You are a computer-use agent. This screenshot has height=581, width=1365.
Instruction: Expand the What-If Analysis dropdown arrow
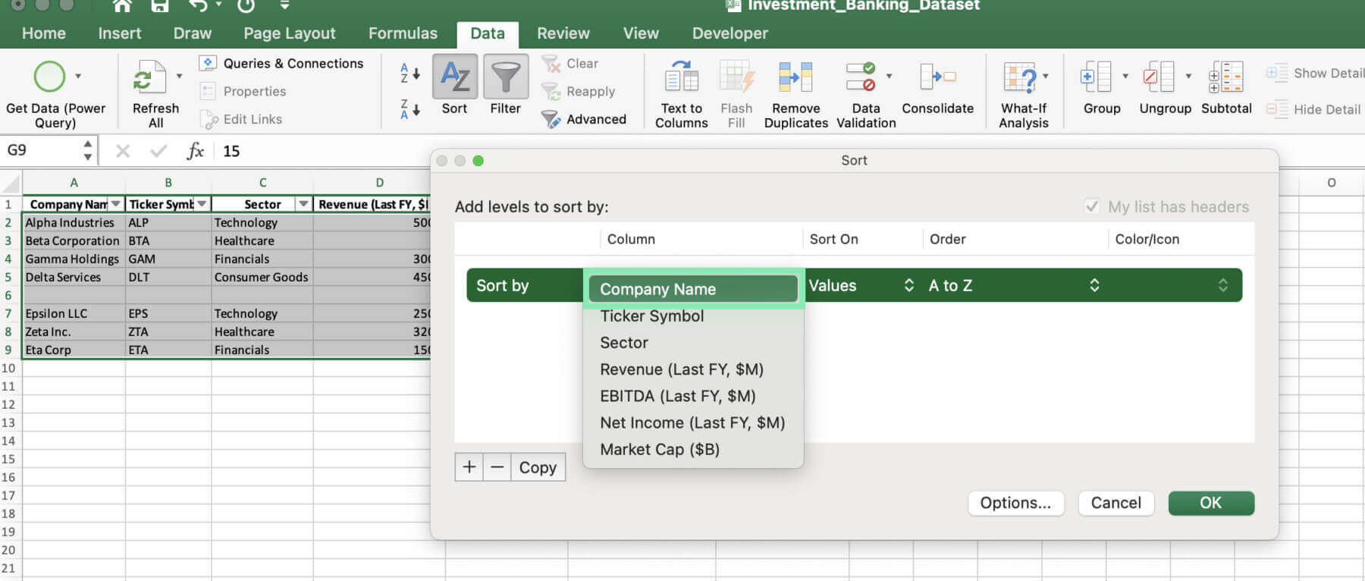point(1046,76)
